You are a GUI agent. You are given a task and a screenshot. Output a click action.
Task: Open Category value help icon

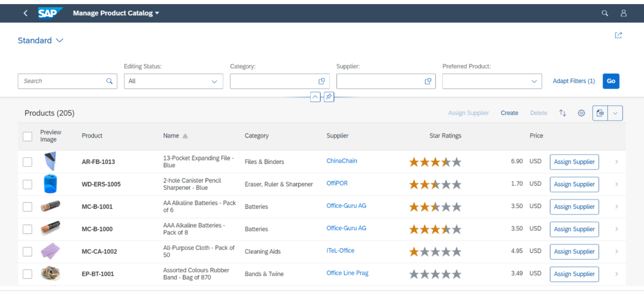click(x=322, y=81)
